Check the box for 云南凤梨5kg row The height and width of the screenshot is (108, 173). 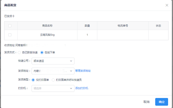tap(10, 35)
